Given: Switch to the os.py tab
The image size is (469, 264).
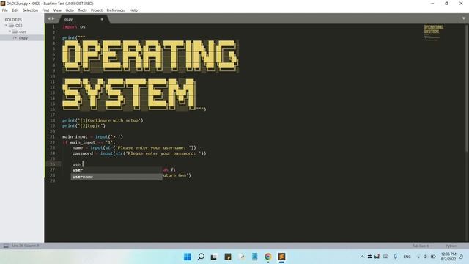Looking at the screenshot, I should pos(68,19).
